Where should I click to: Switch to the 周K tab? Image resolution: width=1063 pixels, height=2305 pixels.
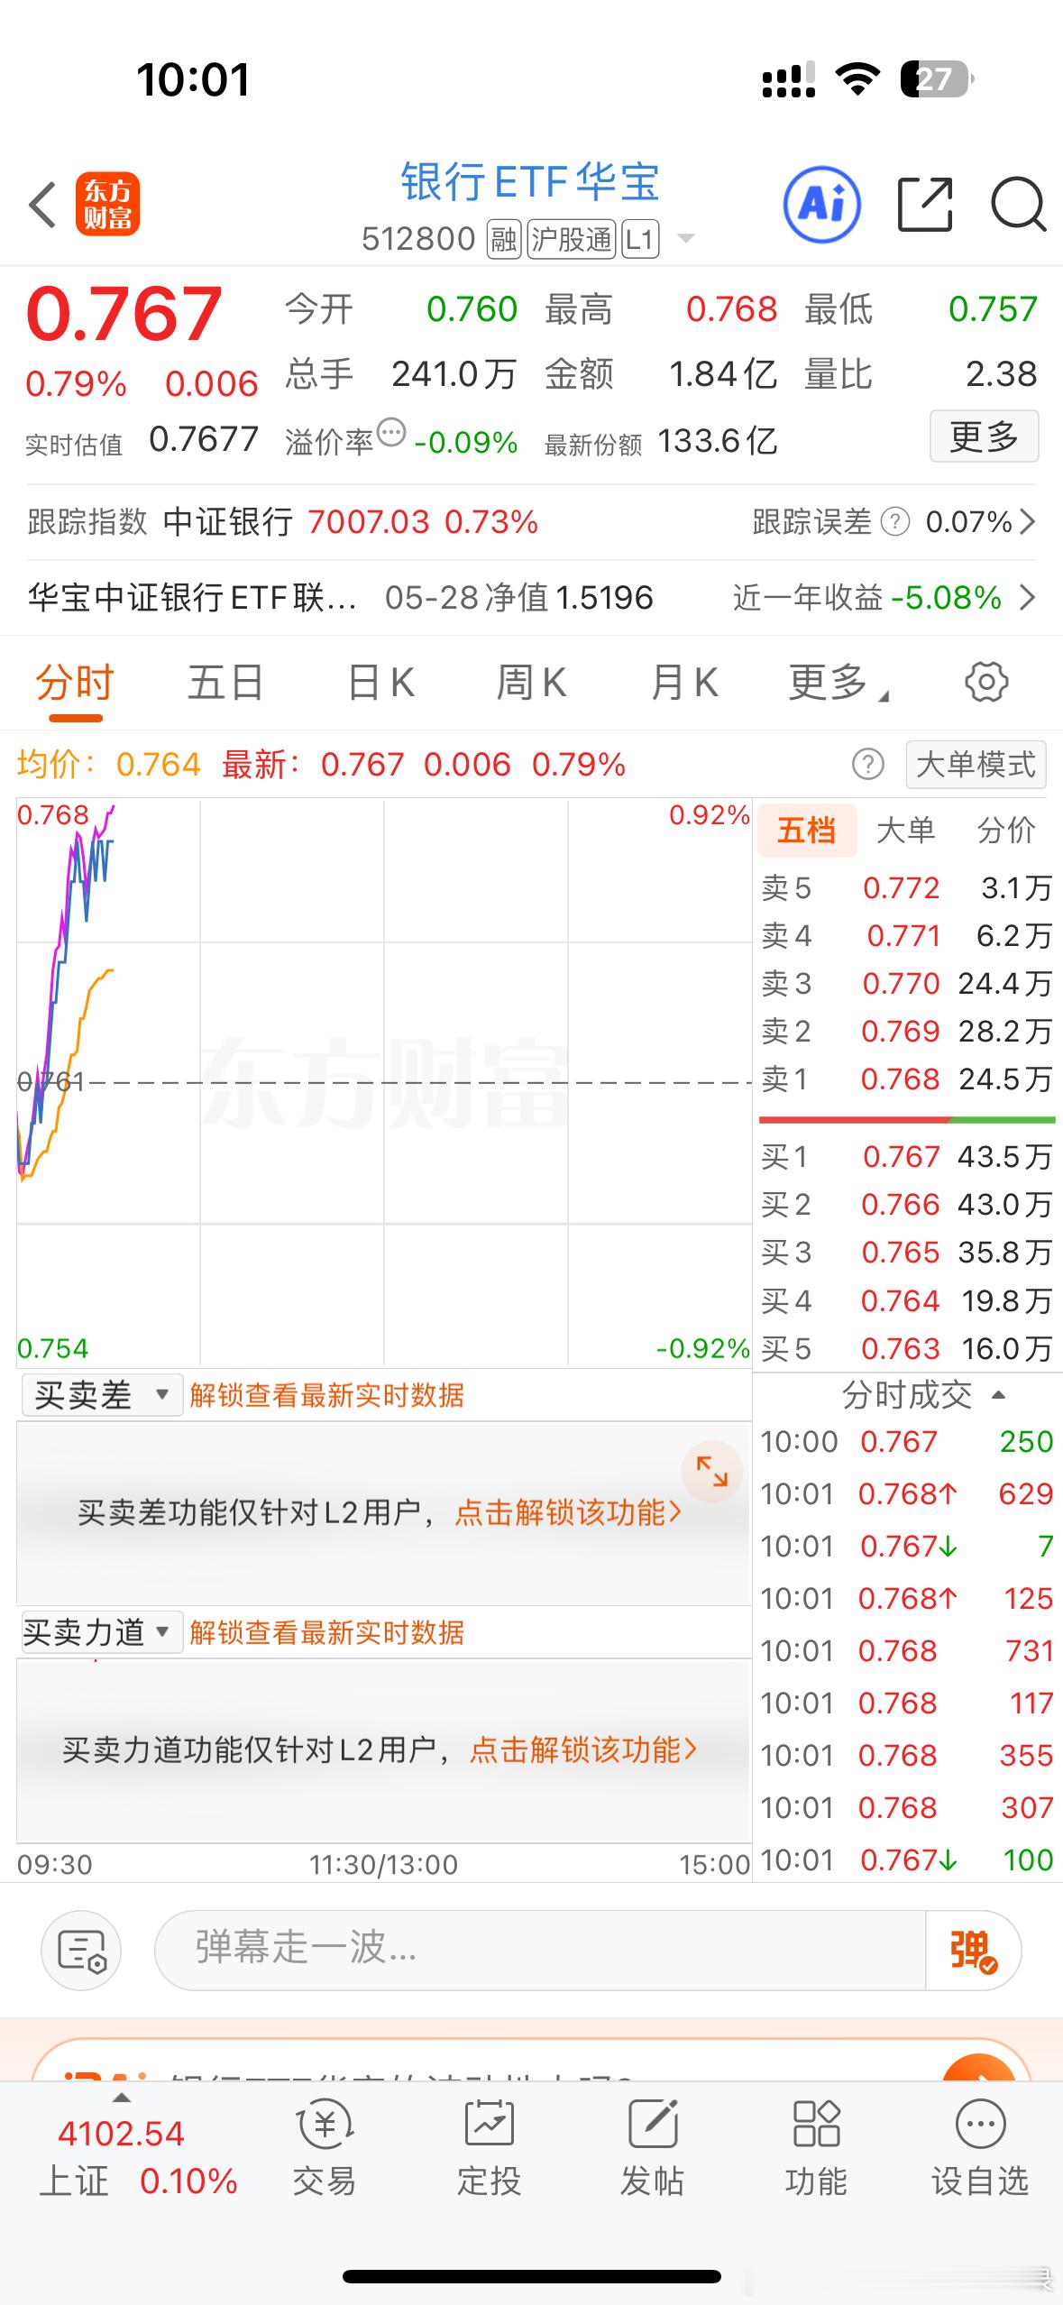point(532,682)
